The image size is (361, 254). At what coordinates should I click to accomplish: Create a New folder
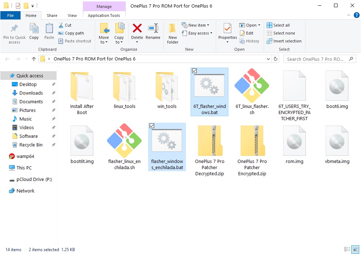(173, 34)
